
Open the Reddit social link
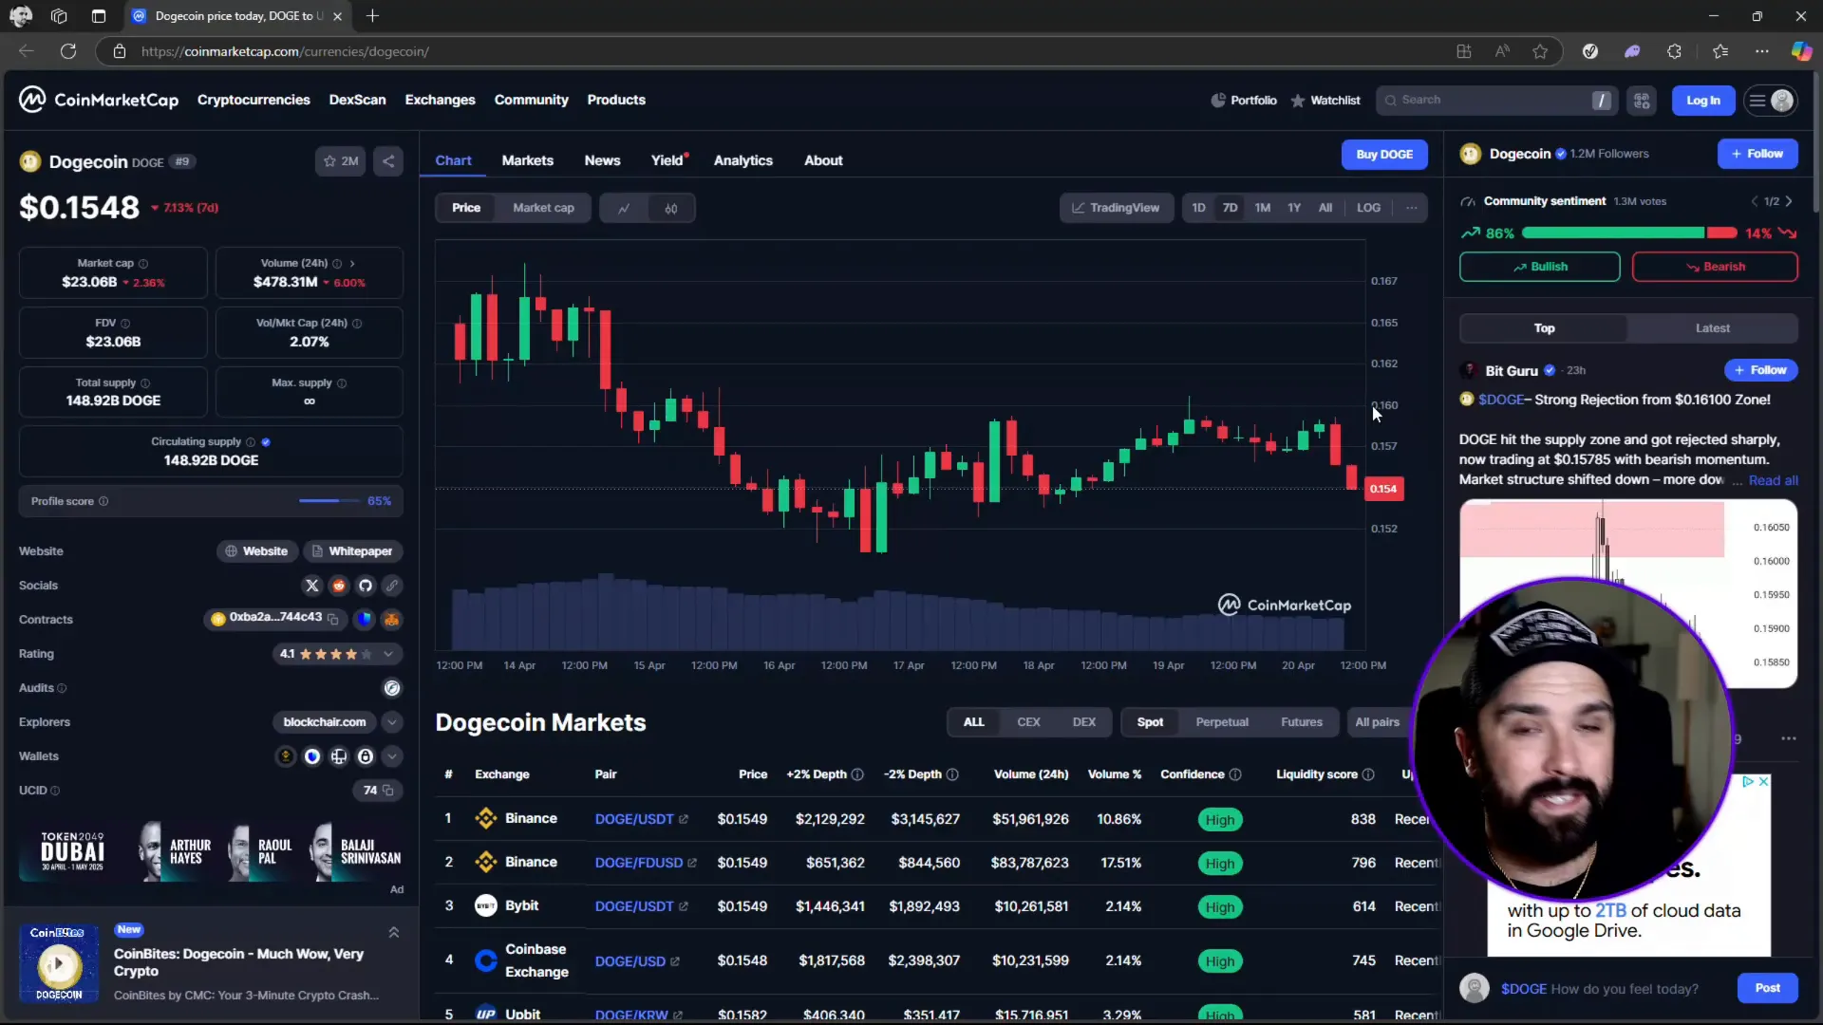(x=339, y=586)
